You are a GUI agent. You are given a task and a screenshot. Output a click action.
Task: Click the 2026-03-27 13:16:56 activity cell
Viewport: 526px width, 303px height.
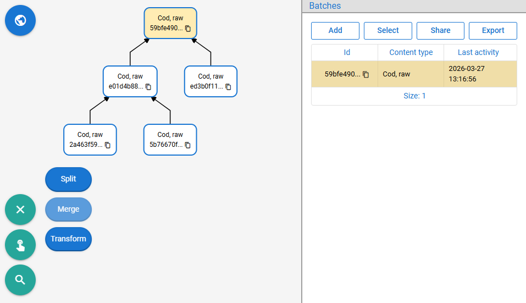tap(480, 74)
